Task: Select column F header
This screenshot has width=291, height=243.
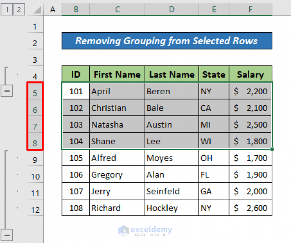Action: tap(250, 9)
